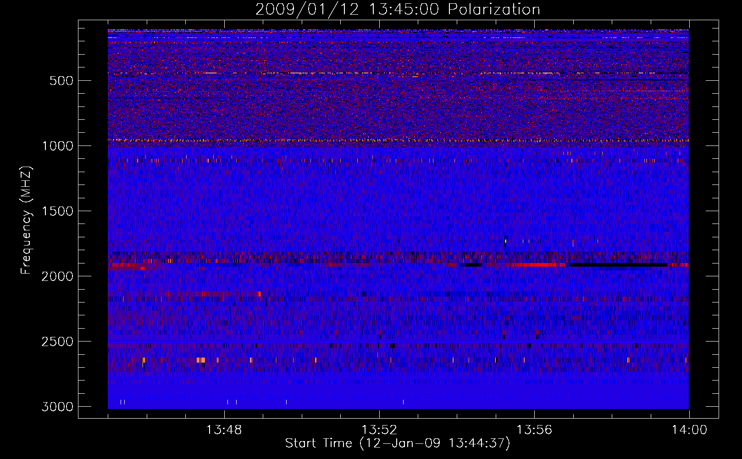Click the '2500' frequency tick label
This screenshot has width=742, height=459.
point(57,341)
